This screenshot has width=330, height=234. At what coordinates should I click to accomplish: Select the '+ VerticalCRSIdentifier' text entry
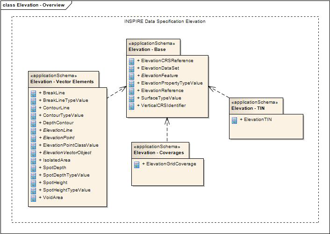coord(161,106)
